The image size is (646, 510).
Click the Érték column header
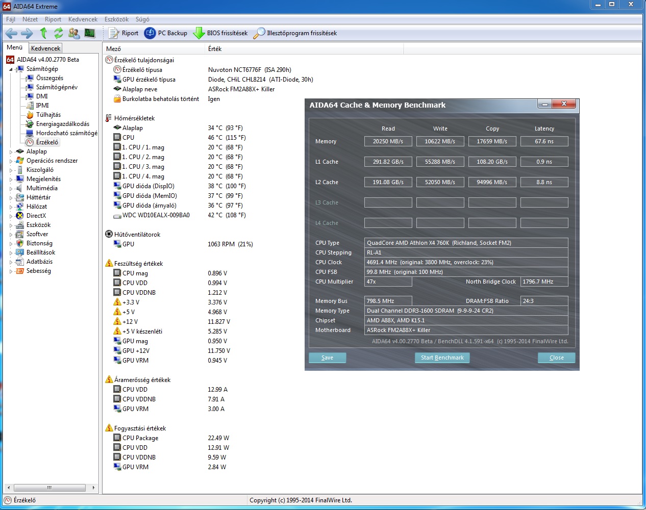[215, 49]
